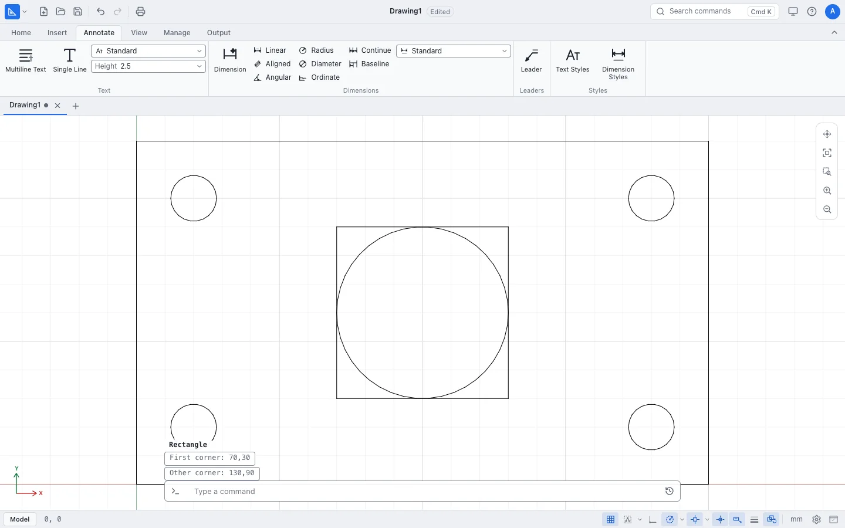Select the Single Line text tool
This screenshot has height=528, width=845.
pos(70,60)
